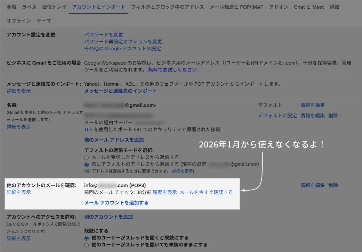Screen dimensions: 362x252
Task: Open the アドオン tab
Action: click(279, 7)
